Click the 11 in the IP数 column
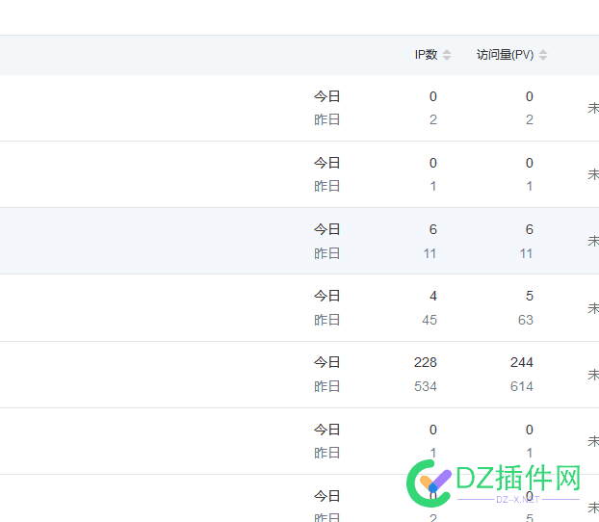The height and width of the screenshot is (522, 599). [x=430, y=253]
